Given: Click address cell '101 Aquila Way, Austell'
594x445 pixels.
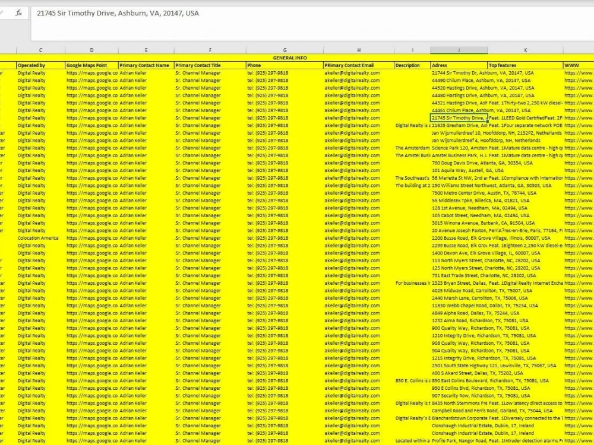Looking at the screenshot, I should [x=459, y=171].
